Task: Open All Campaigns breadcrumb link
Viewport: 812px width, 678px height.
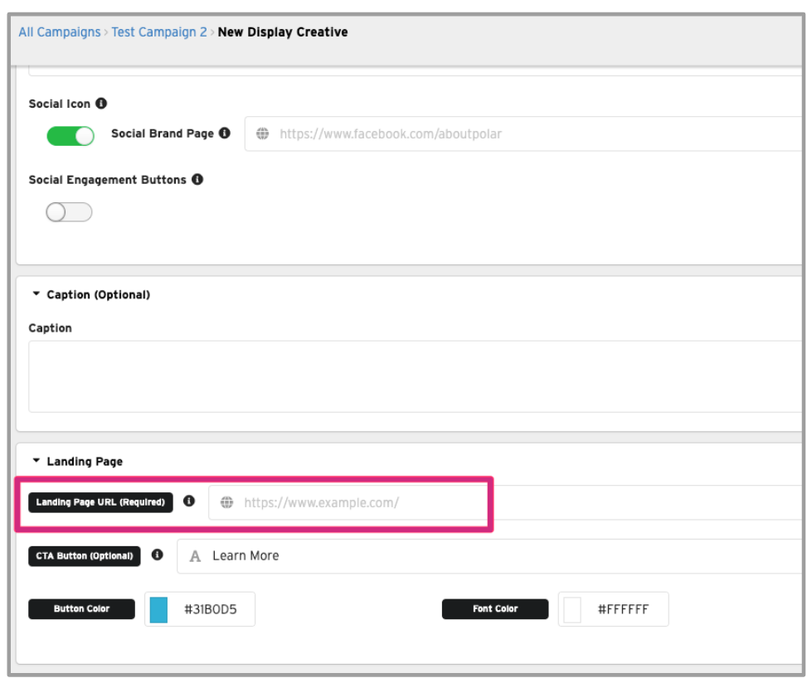Action: tap(59, 32)
